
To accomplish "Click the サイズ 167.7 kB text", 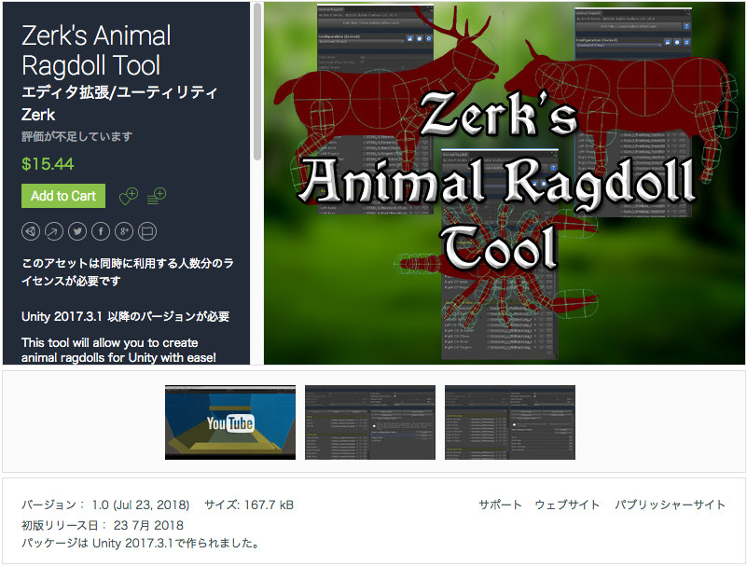I will tap(249, 505).
